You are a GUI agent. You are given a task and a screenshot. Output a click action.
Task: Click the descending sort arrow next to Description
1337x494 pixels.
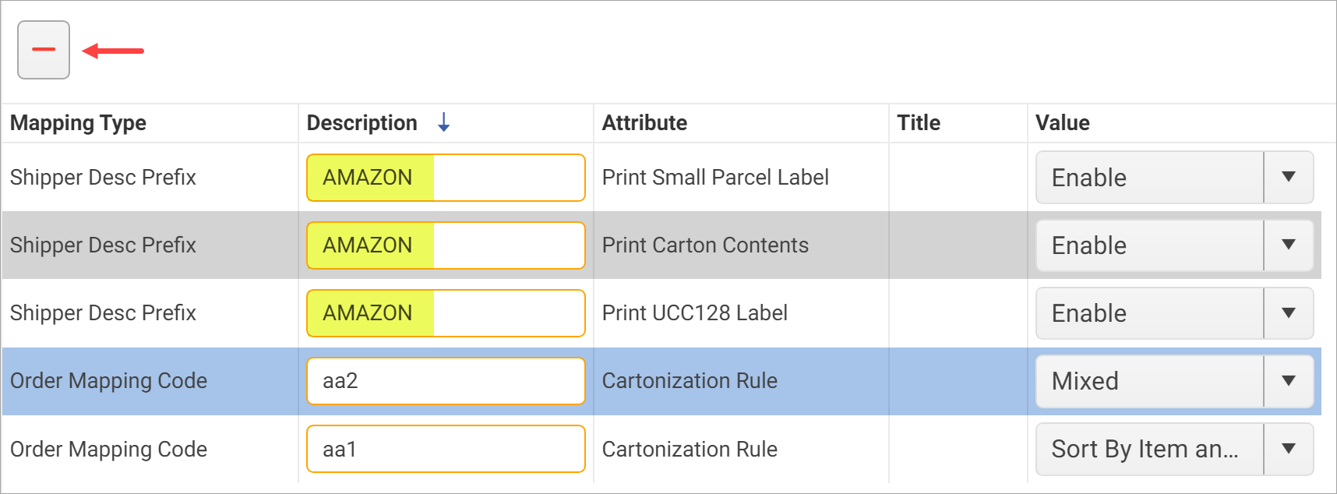444,122
